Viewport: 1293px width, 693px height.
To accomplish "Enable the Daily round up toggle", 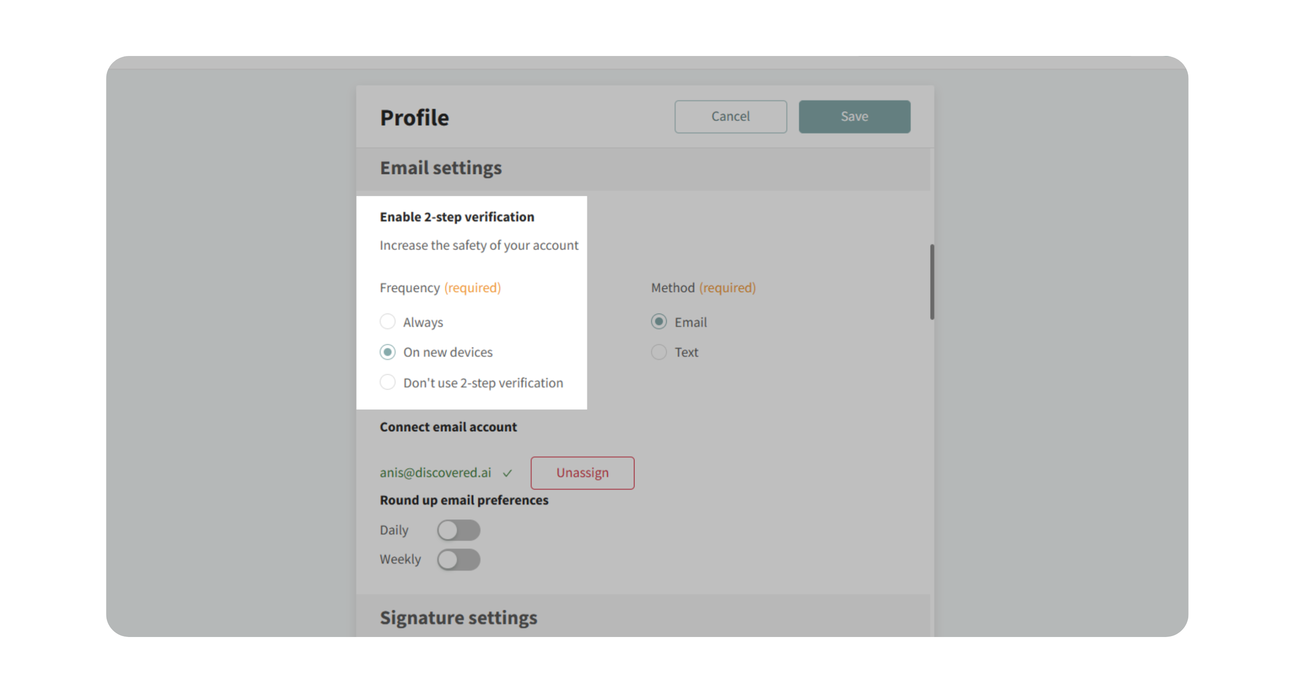I will (x=458, y=530).
